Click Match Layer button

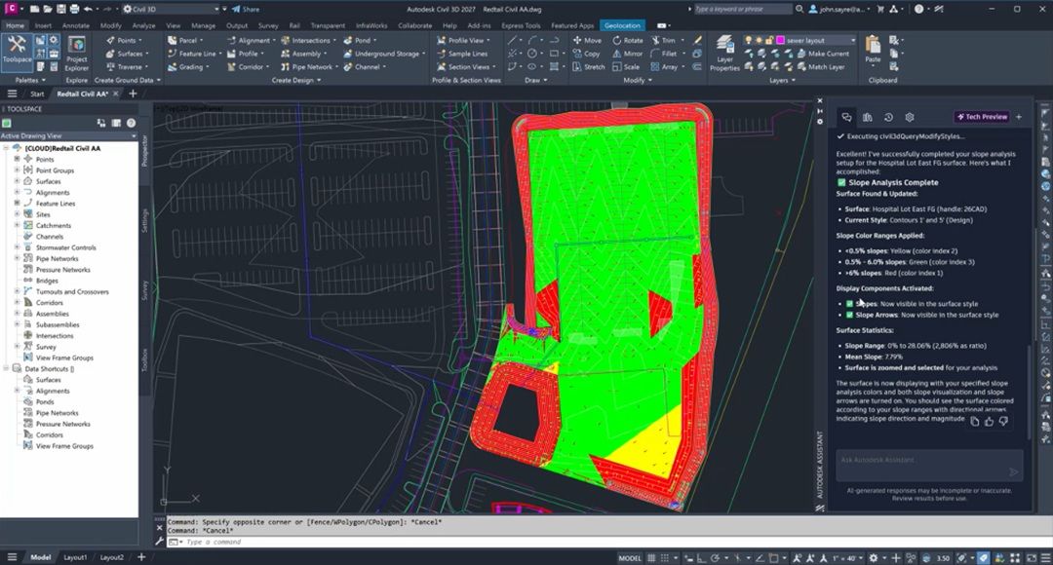(x=821, y=67)
